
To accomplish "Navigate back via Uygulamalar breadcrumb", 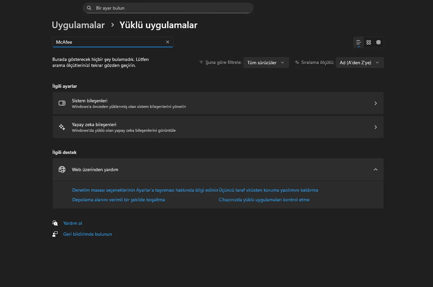I will (78, 25).
